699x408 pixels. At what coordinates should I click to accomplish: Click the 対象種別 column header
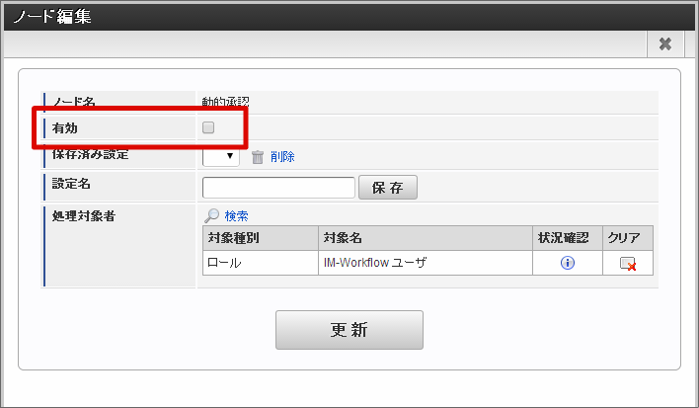[x=261, y=238]
